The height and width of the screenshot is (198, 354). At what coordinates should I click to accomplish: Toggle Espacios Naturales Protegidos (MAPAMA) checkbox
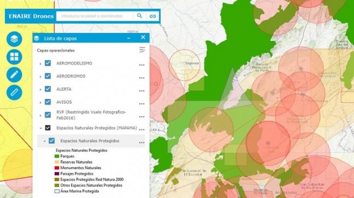tap(48, 128)
